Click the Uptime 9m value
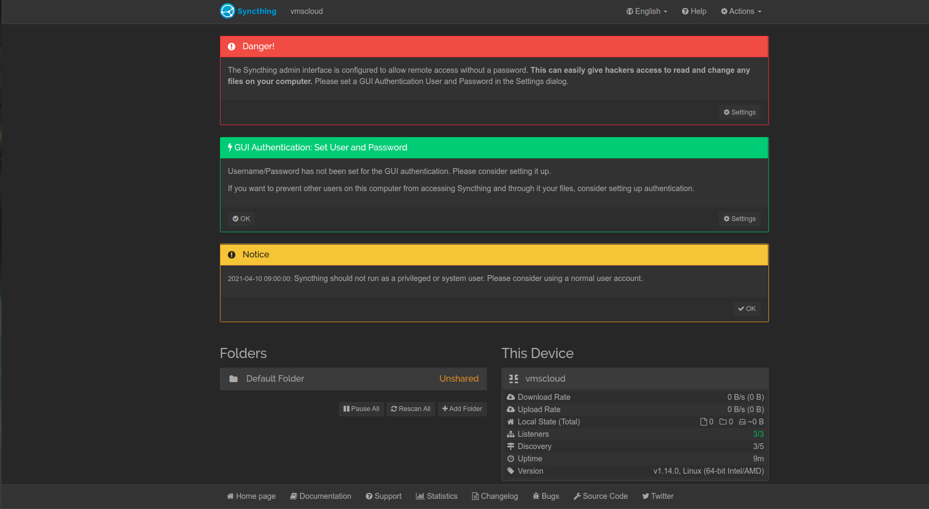The height and width of the screenshot is (509, 929). (x=758, y=459)
